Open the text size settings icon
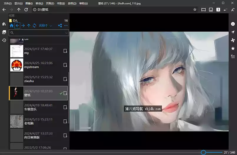 [x=233, y=10]
